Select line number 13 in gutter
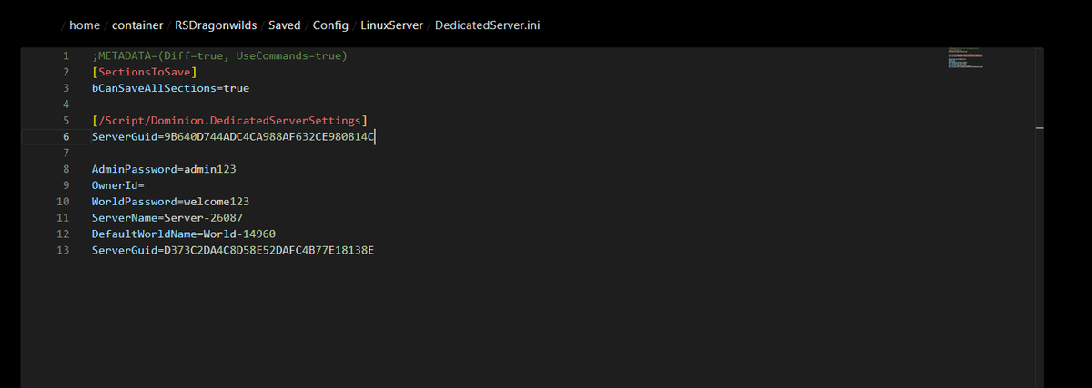This screenshot has height=388, width=1092. coord(63,250)
